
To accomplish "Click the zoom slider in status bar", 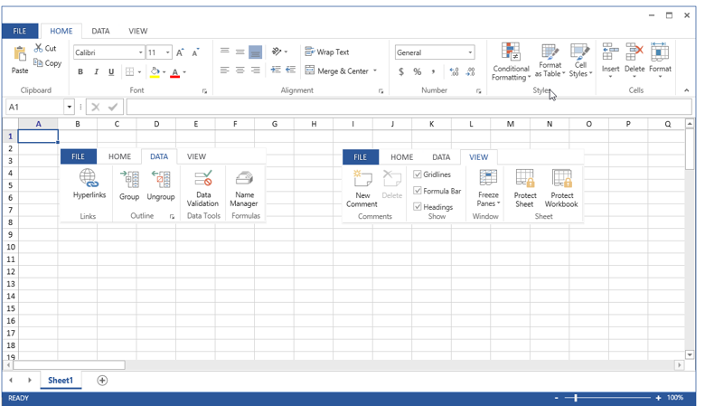I will click(x=576, y=398).
